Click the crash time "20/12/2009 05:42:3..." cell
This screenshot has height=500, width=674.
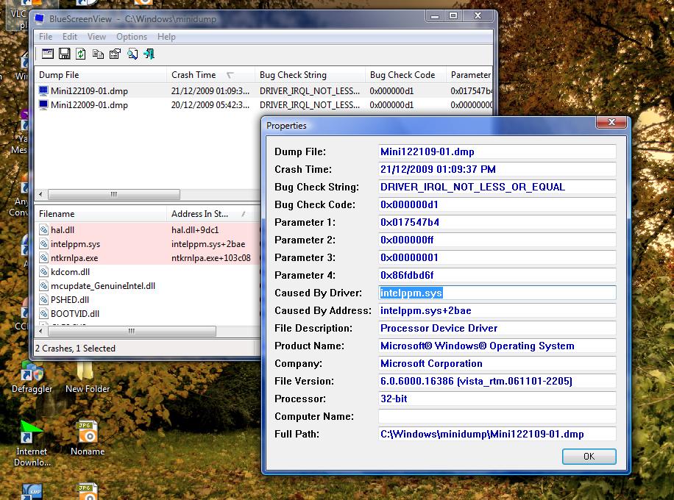[210, 105]
